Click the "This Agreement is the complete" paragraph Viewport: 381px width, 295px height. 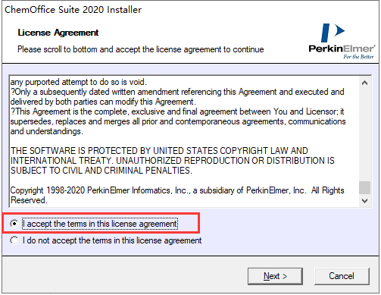tap(178, 121)
